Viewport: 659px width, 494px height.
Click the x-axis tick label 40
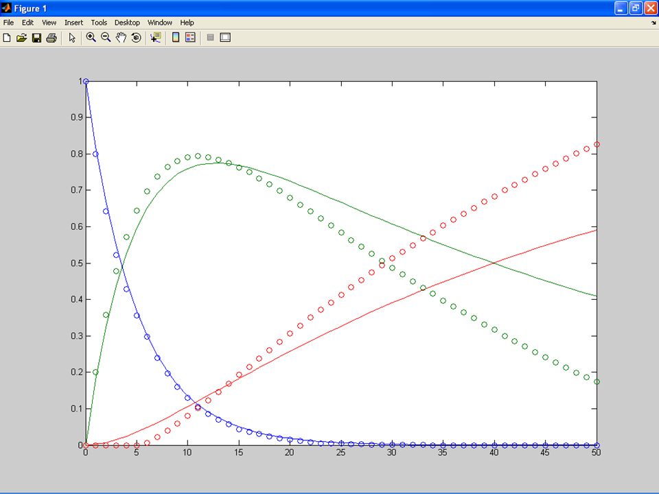click(x=494, y=452)
